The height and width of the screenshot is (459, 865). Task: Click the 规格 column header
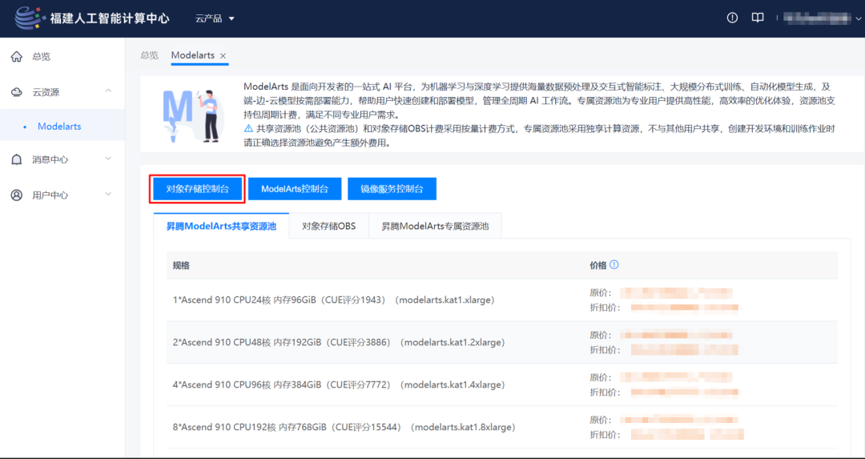[x=181, y=265]
